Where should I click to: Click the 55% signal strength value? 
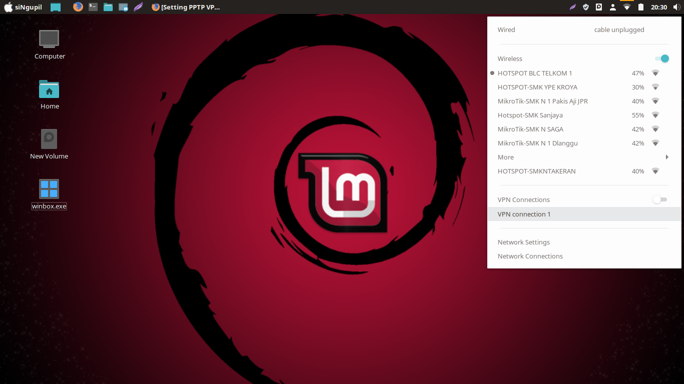click(x=638, y=115)
